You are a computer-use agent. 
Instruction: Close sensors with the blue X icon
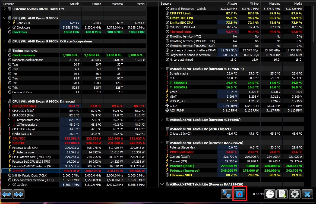(307, 194)
